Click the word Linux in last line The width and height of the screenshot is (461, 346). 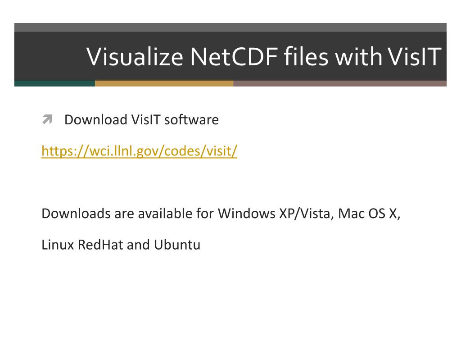(x=58, y=245)
